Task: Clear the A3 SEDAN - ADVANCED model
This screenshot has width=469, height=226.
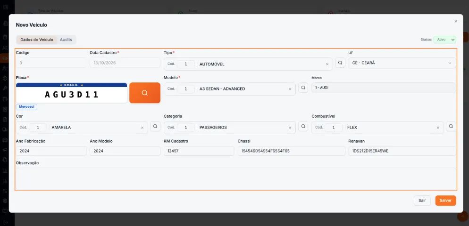Action: coord(290,89)
